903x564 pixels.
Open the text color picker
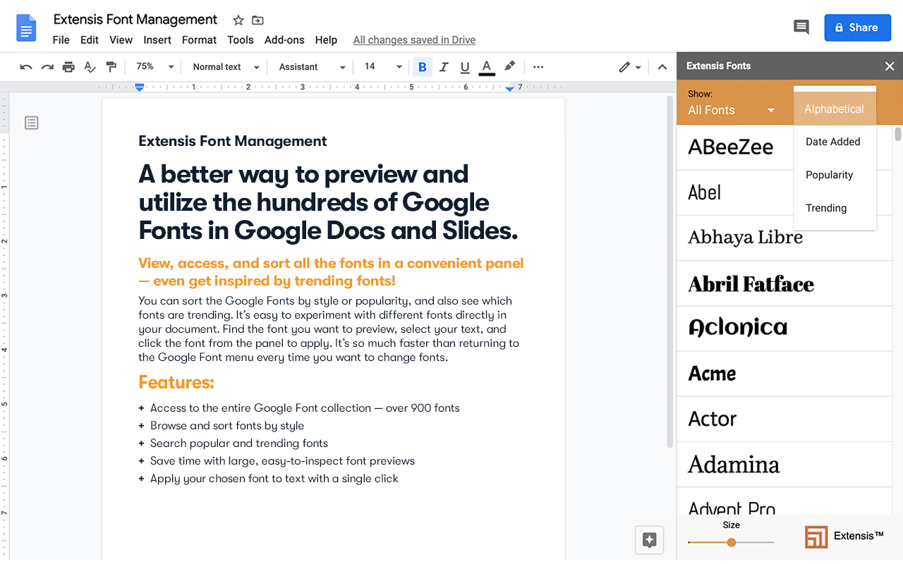pos(487,67)
